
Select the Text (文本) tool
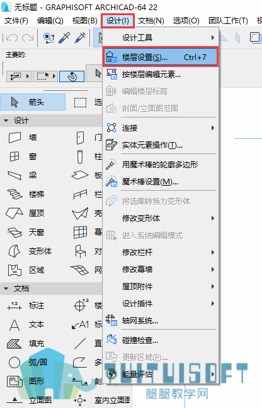[26, 325]
